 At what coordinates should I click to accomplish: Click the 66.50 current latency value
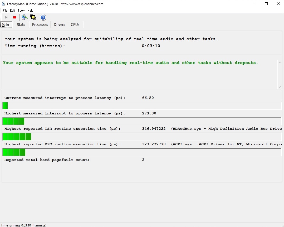(148, 98)
